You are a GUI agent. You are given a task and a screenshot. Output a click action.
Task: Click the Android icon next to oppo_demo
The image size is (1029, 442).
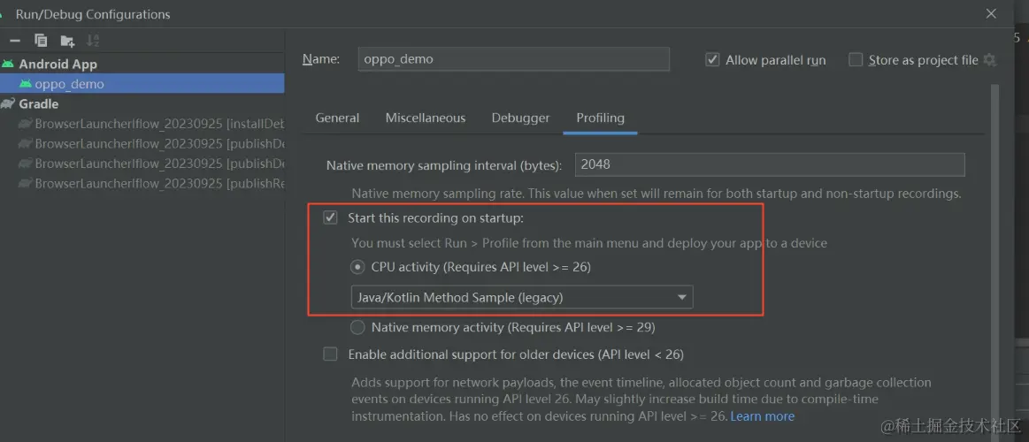click(x=26, y=84)
